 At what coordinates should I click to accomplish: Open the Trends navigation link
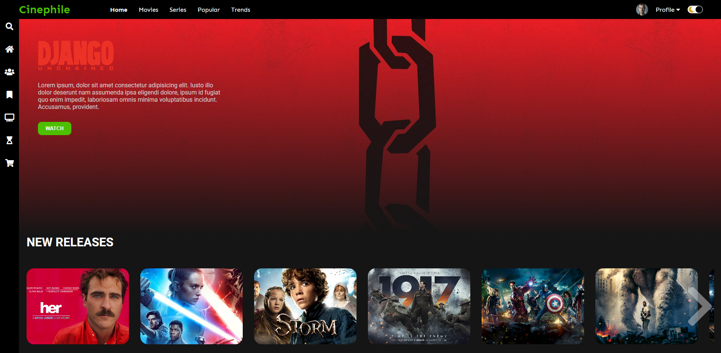[x=240, y=10]
